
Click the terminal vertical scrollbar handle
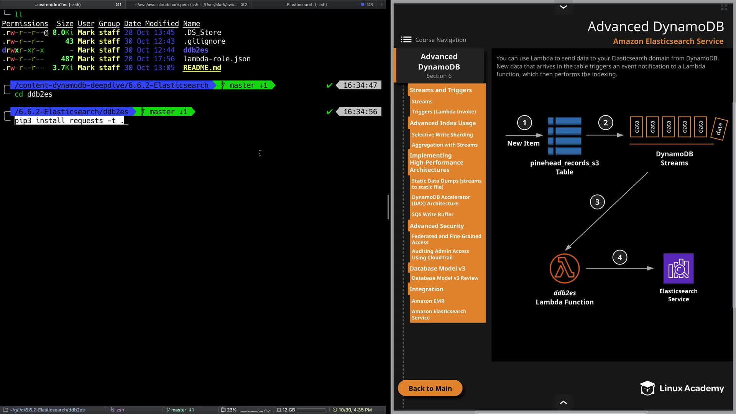(388, 207)
